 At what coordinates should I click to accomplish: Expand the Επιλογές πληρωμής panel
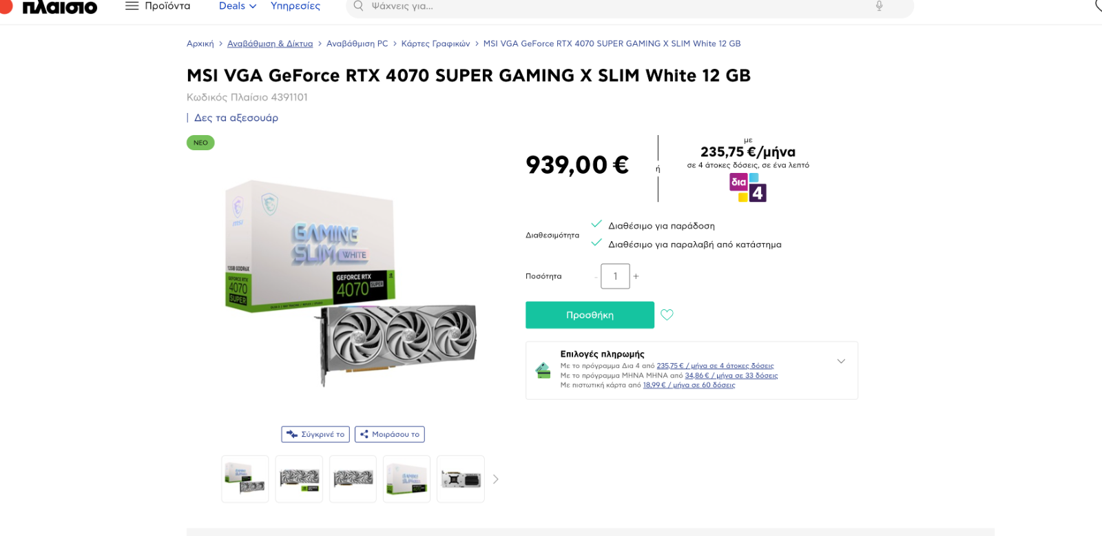pos(841,361)
